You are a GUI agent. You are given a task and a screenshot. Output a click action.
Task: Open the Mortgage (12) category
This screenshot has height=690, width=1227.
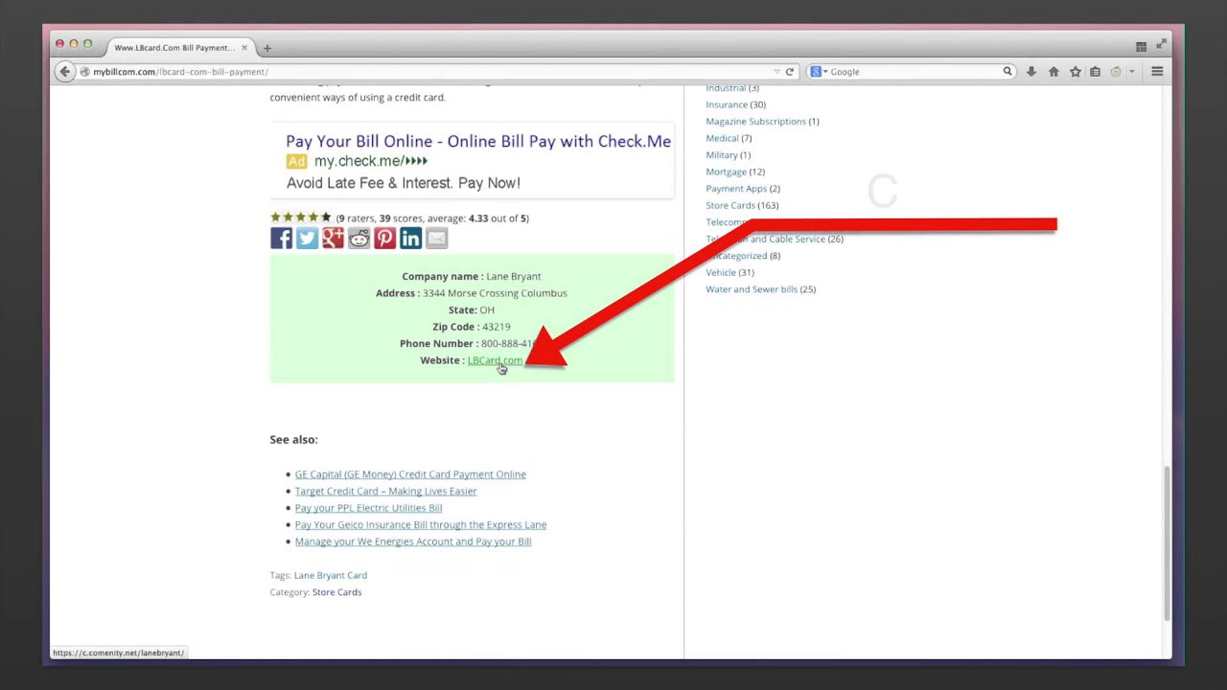pyautogui.click(x=727, y=172)
